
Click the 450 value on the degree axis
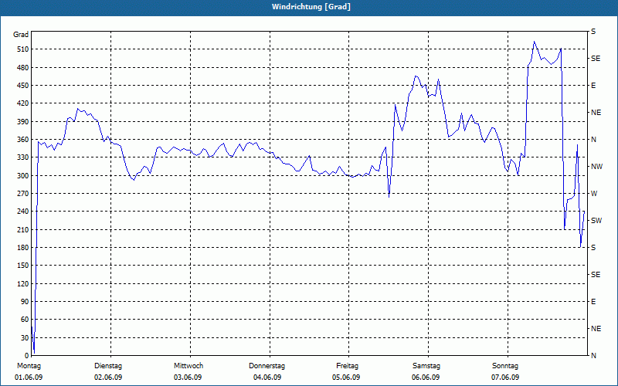[22, 86]
